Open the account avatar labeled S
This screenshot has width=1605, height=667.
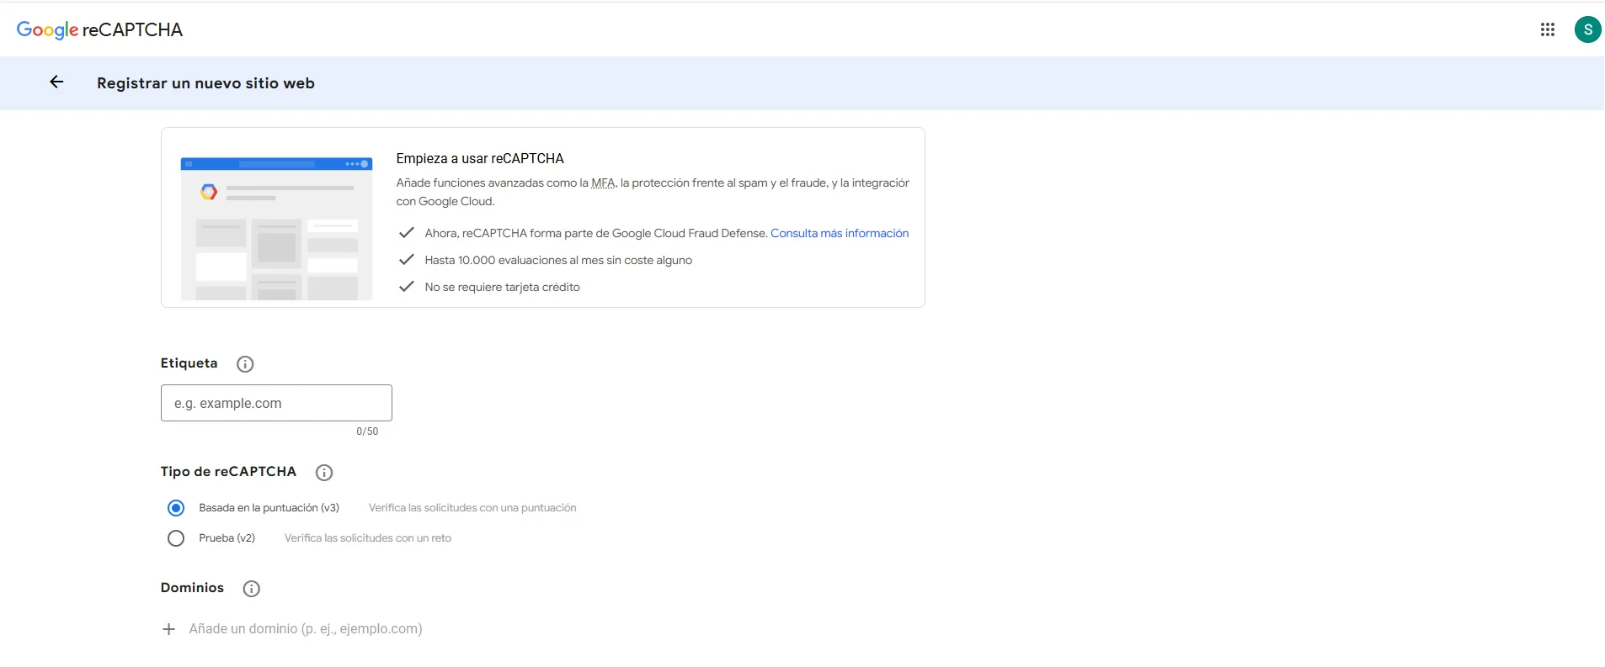[x=1587, y=29]
